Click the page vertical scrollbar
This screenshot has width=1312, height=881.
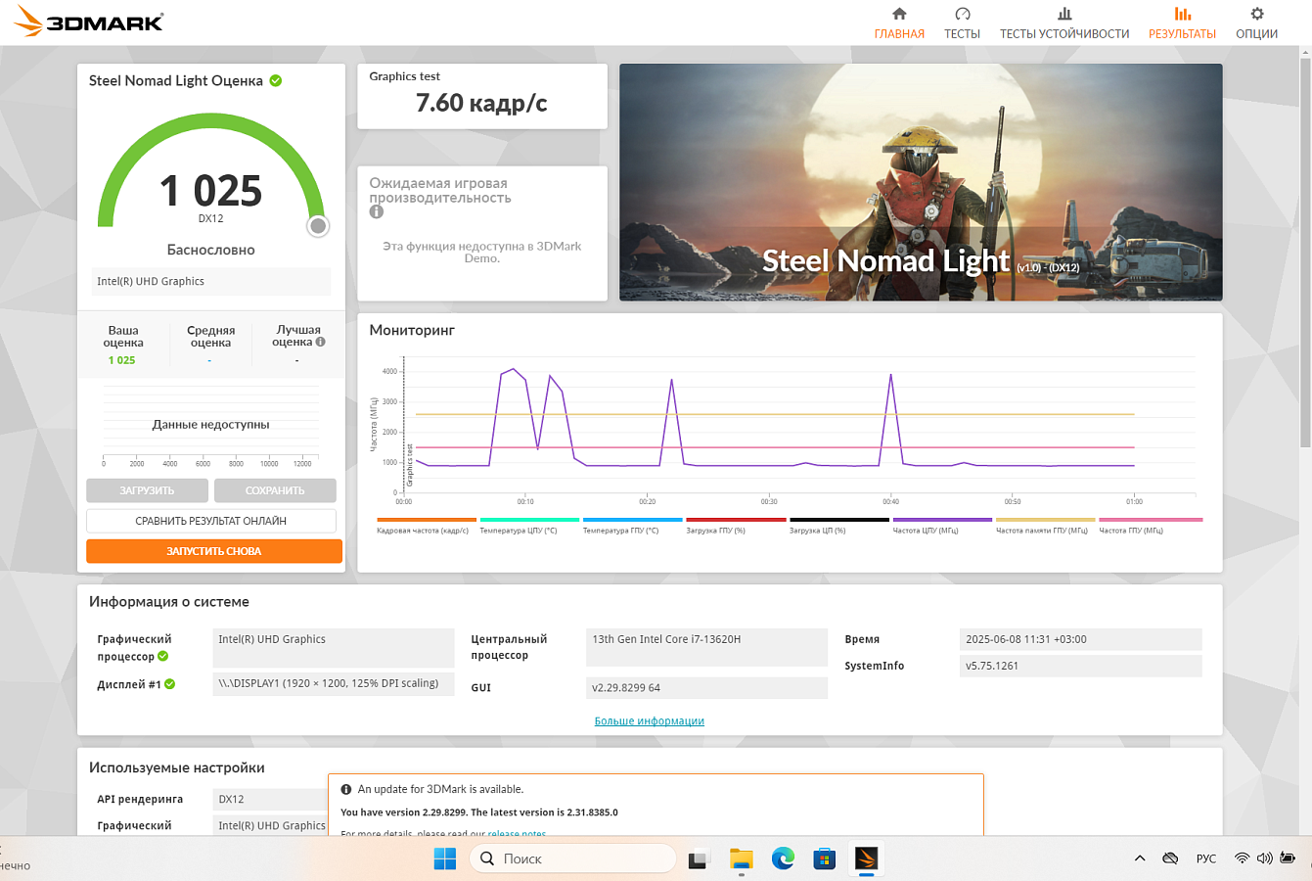(x=1305, y=255)
